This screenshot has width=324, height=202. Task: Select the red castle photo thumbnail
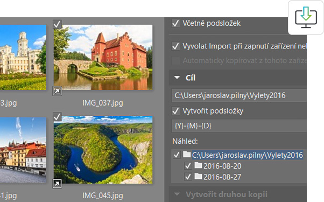point(103,57)
